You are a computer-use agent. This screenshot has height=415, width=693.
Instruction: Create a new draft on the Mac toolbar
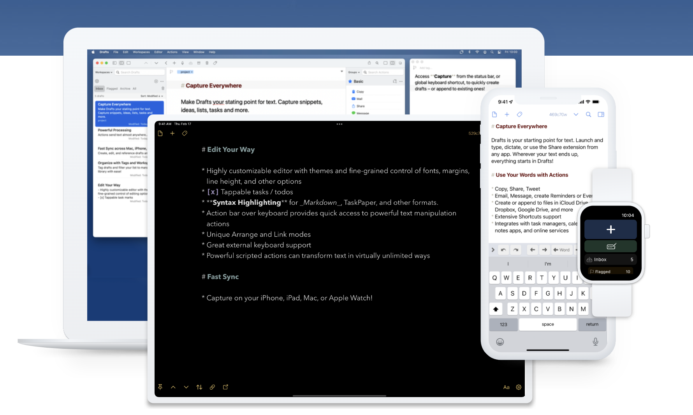(x=174, y=63)
